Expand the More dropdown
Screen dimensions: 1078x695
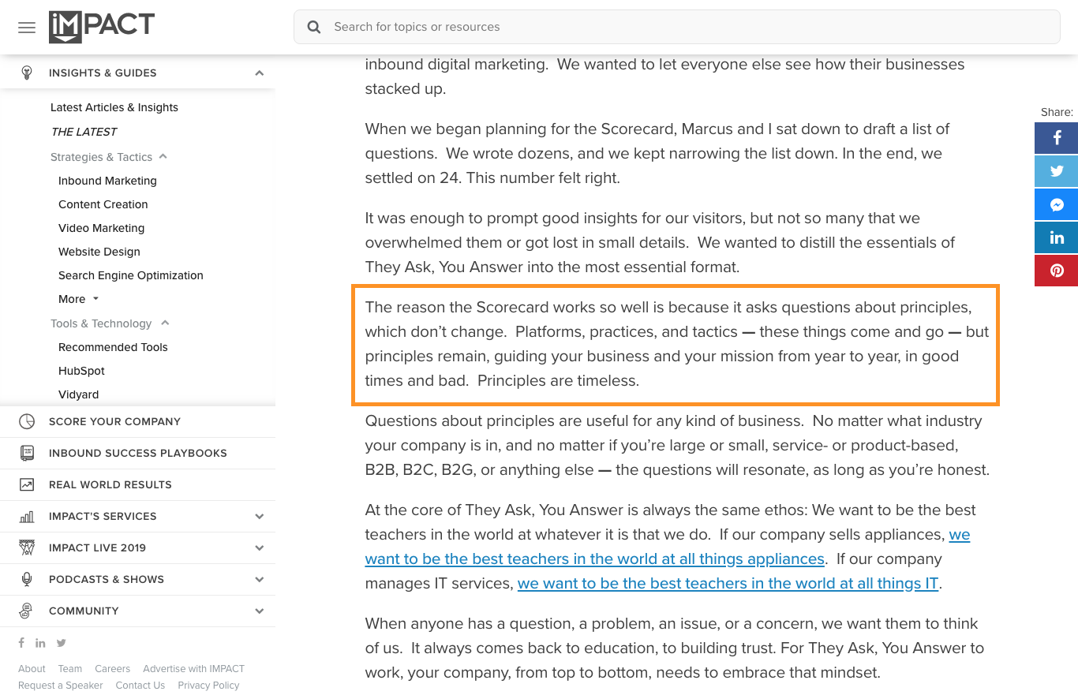pos(79,299)
